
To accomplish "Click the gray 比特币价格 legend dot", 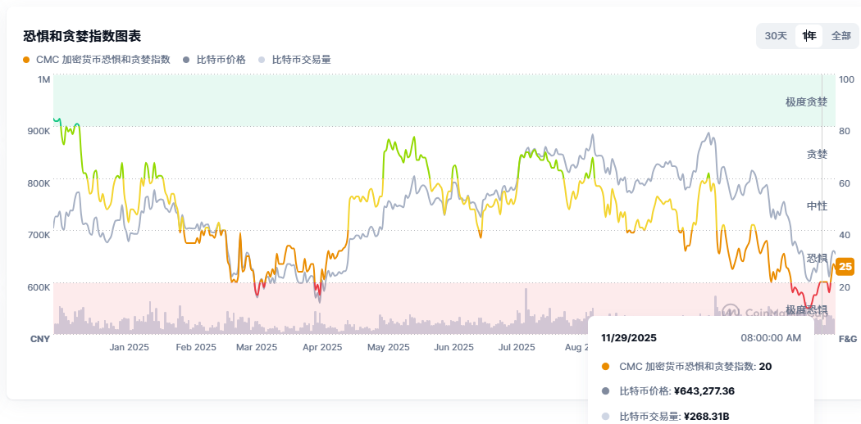I will click(x=187, y=60).
